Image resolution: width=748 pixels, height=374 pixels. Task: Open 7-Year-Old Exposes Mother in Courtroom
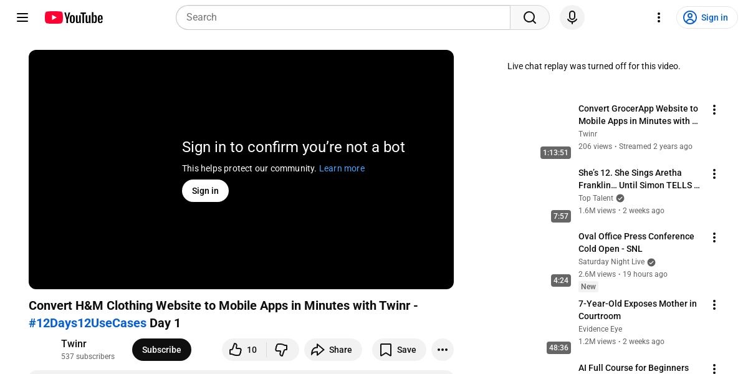(x=638, y=310)
